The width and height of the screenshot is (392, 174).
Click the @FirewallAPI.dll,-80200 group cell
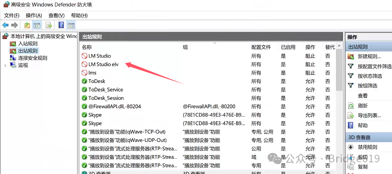click(209, 107)
